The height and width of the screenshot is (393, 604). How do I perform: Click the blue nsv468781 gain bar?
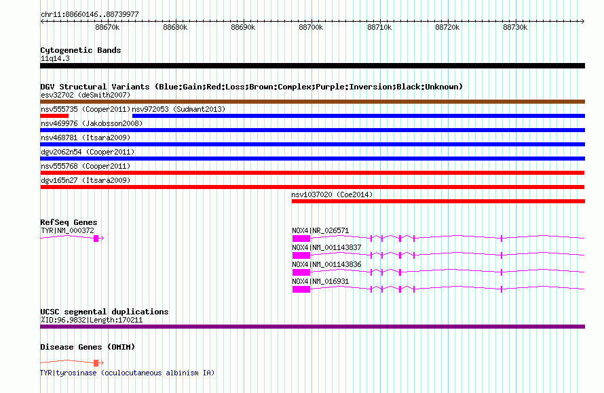[x=312, y=144]
